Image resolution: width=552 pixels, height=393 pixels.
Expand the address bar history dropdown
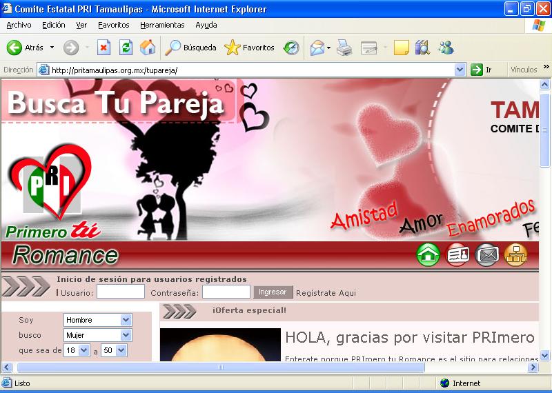(x=460, y=70)
